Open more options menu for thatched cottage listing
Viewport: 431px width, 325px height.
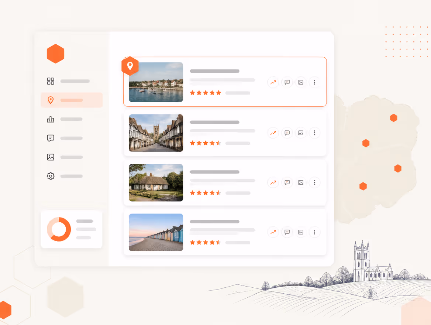click(x=314, y=182)
